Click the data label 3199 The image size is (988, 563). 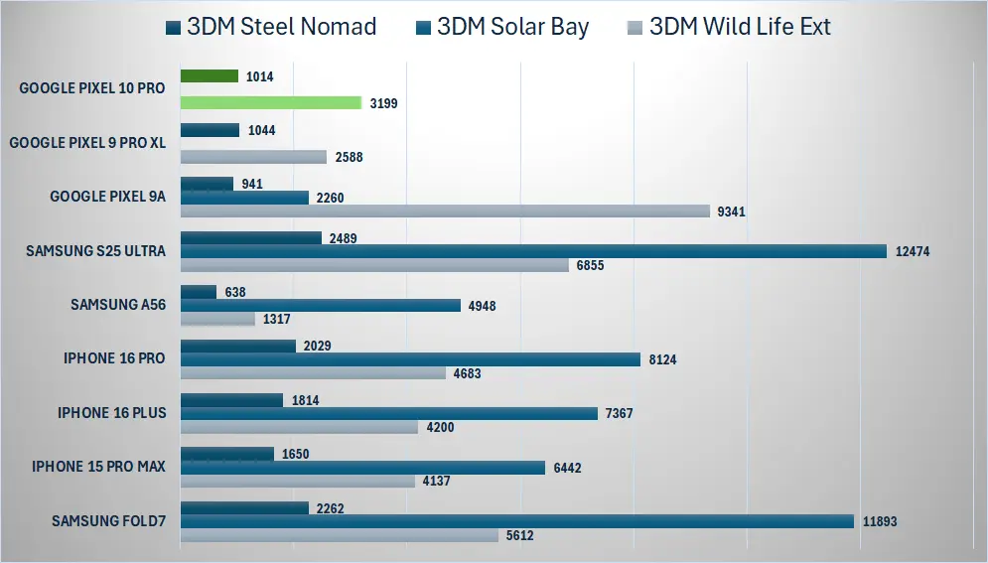click(x=383, y=103)
